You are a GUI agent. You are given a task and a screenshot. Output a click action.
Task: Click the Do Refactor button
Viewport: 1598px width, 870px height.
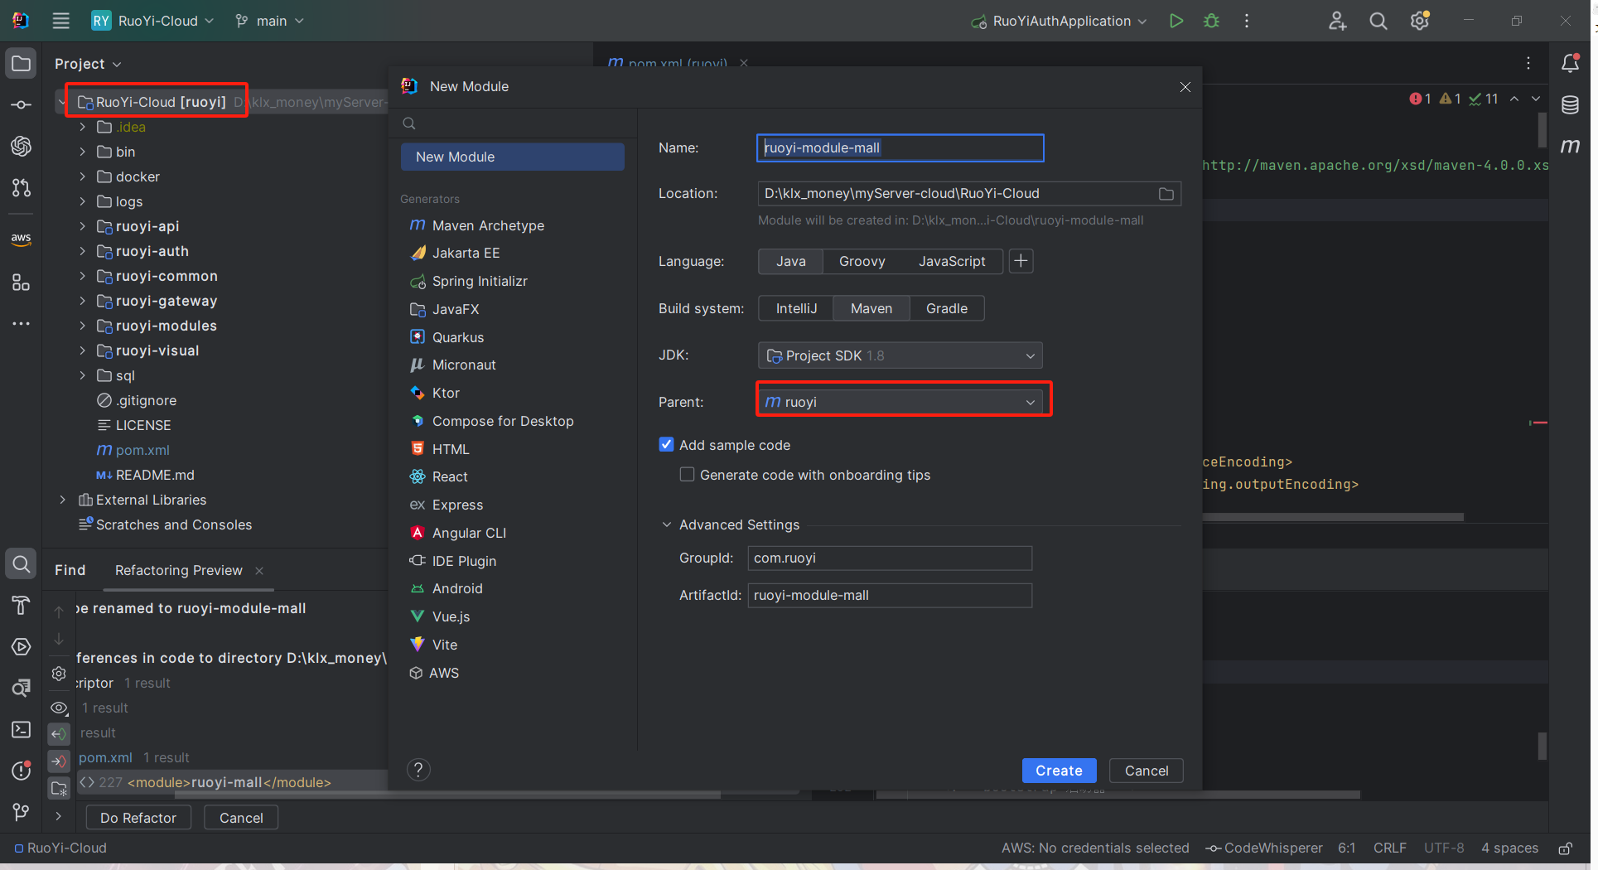138,818
